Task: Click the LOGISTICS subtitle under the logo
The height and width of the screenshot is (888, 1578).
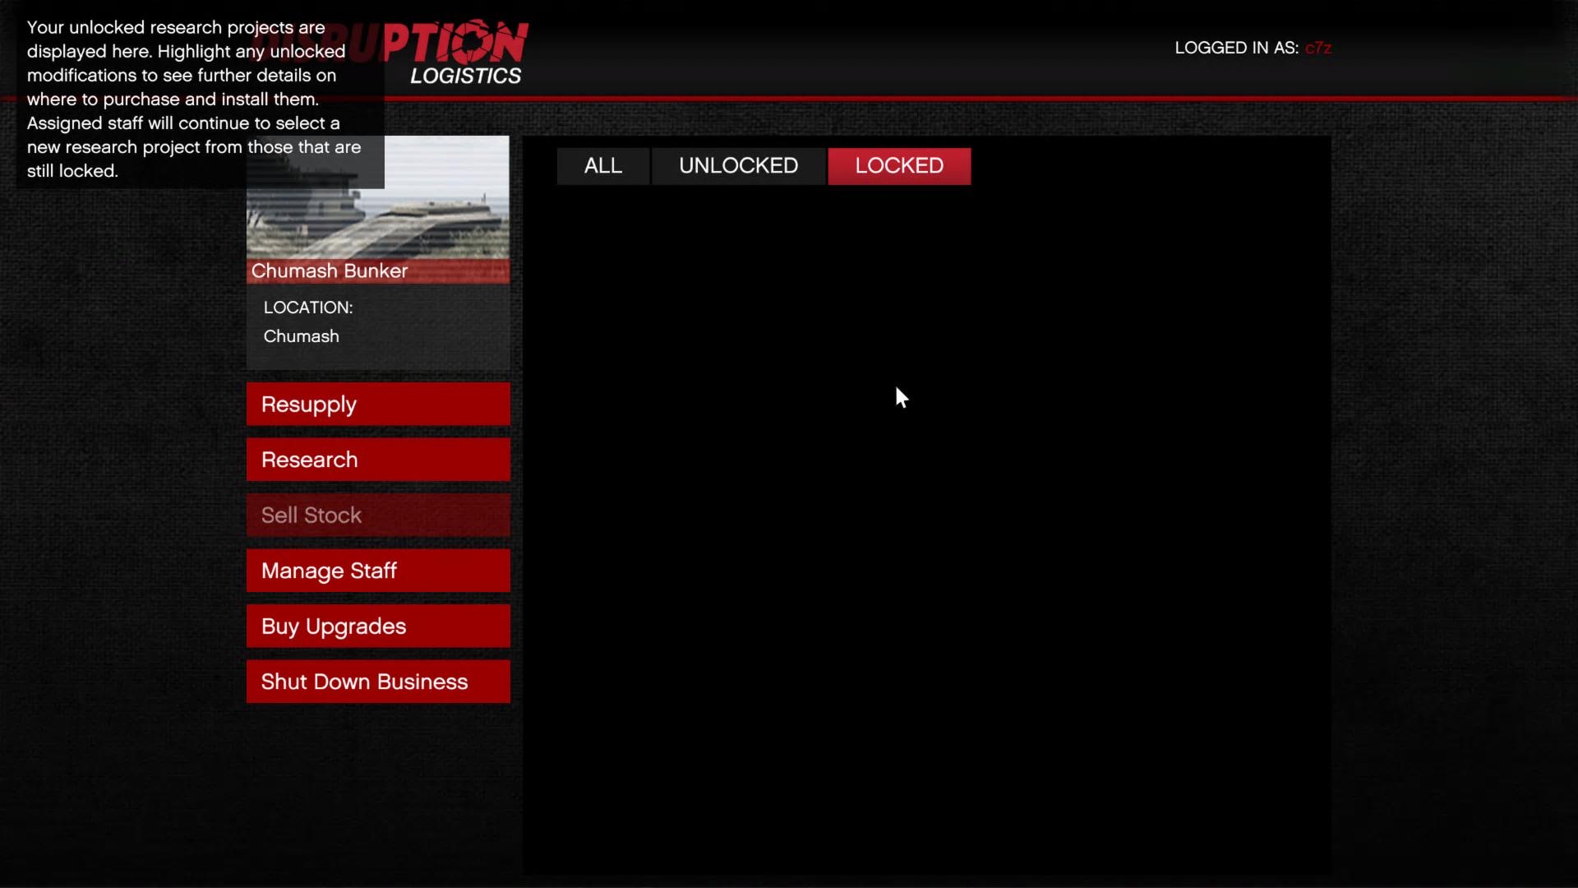Action: (x=465, y=76)
